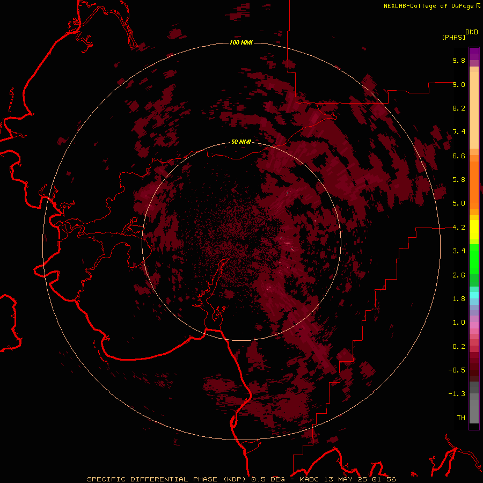This screenshot has width=483, height=483.
Task: Click the 5.8 scale value
Action: coord(459,180)
